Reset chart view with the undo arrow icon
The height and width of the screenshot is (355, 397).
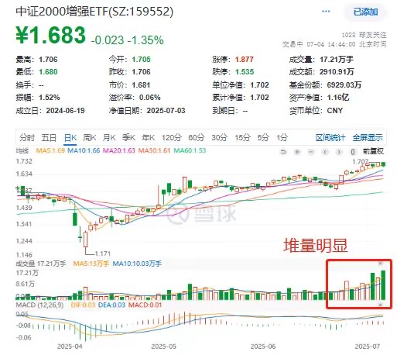(283, 152)
